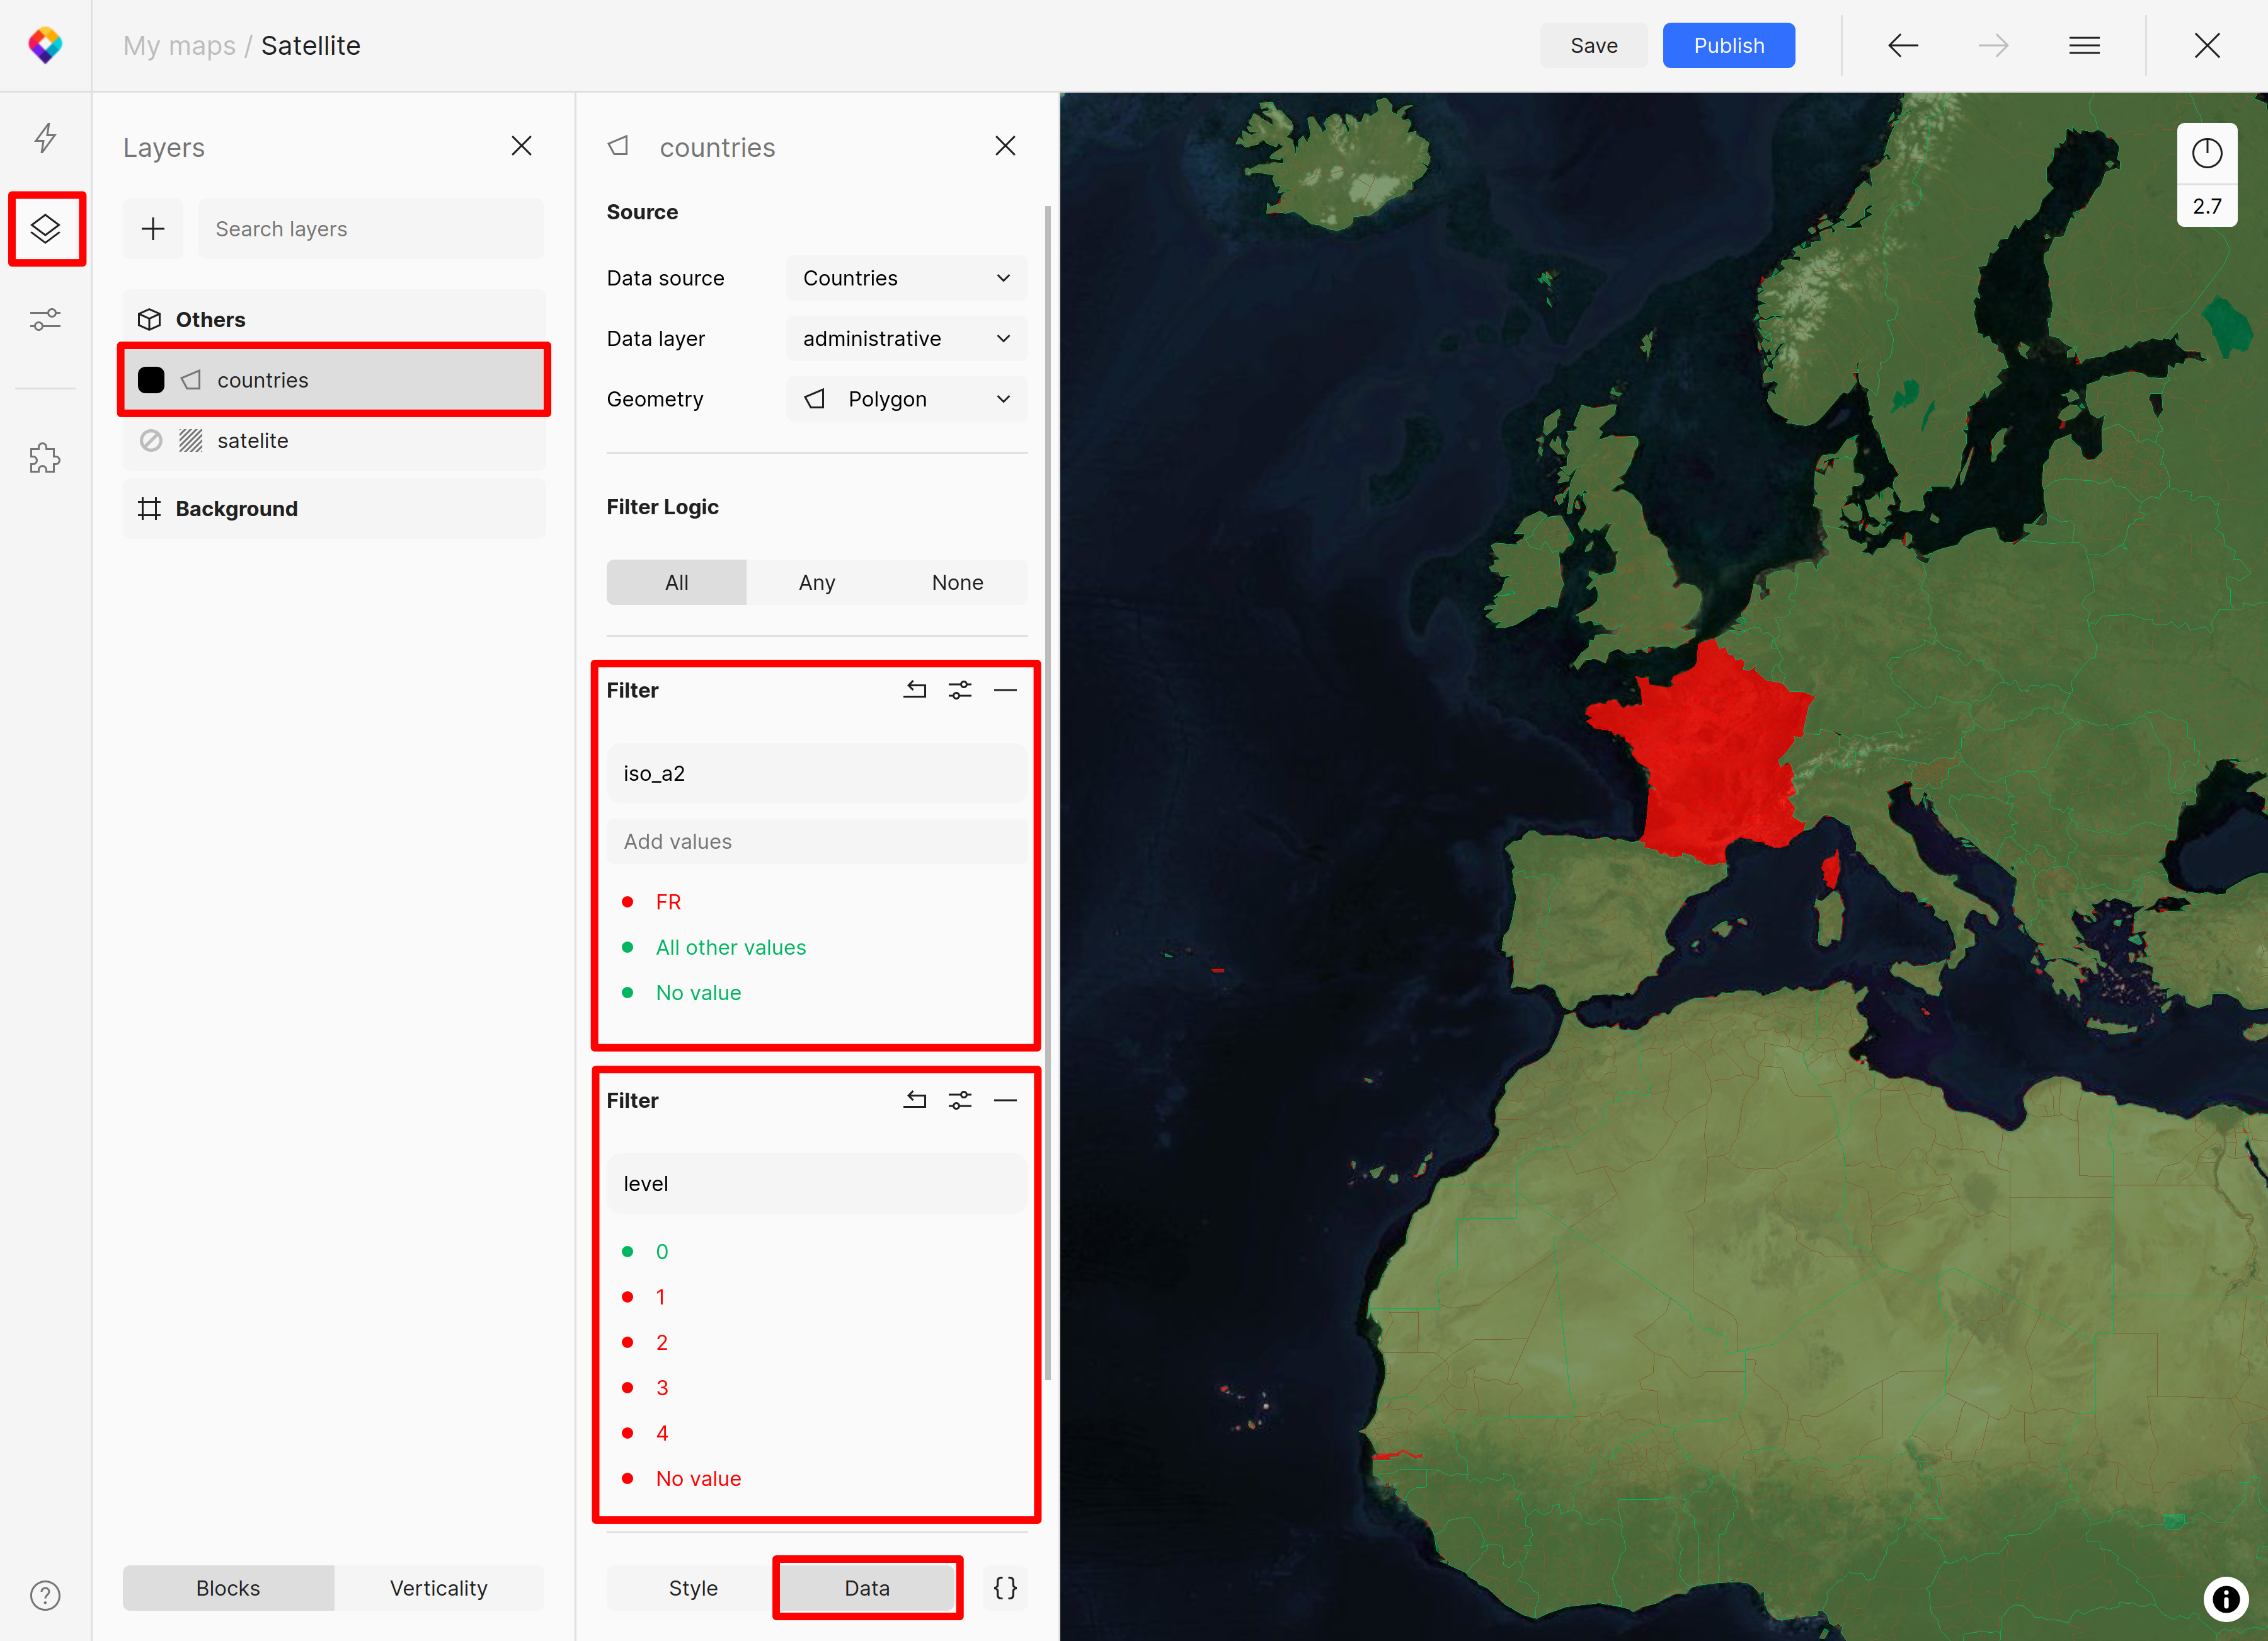Screen dimensions: 2268x1641
Task: Click the plus icon to add layer
Action: click(x=153, y=229)
